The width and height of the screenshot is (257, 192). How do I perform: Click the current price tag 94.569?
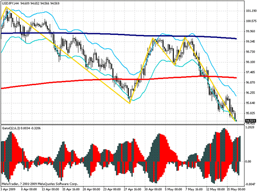[x=250, y=121]
